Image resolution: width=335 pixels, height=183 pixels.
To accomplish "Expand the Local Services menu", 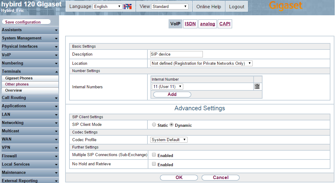I will 30,164.
